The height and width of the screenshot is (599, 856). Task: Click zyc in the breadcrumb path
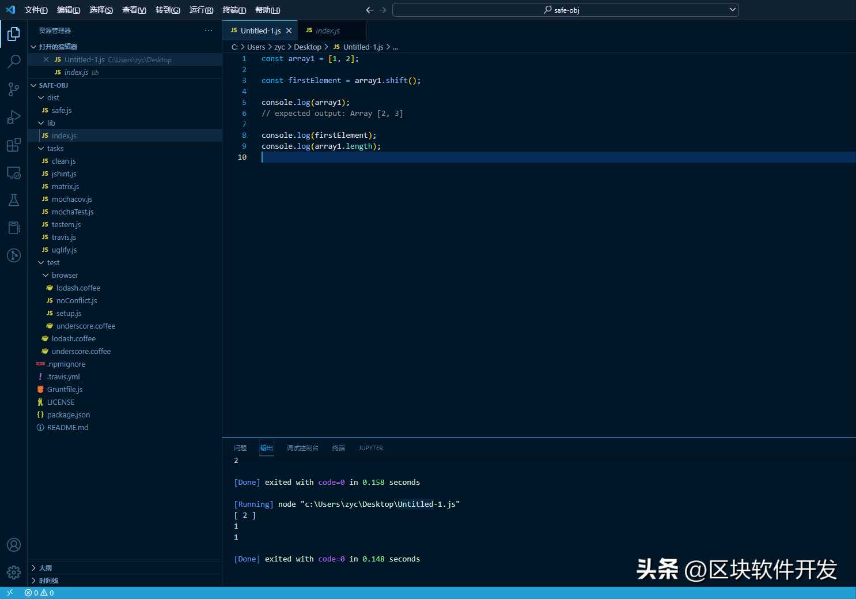pos(279,47)
